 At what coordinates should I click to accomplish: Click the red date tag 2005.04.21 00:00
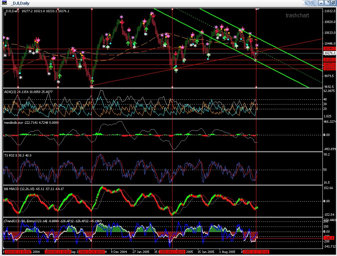click(172, 252)
